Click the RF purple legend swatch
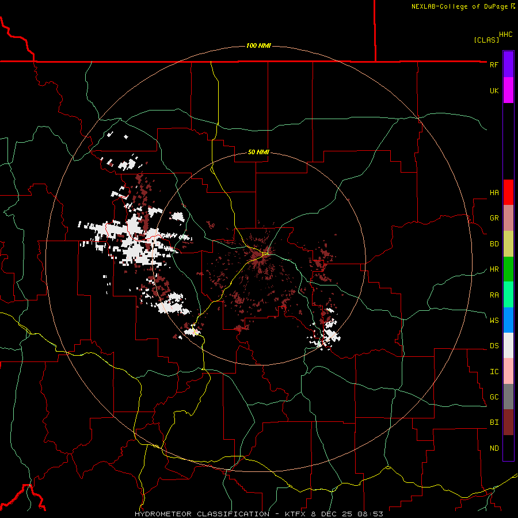This screenshot has width=518, height=518. (508, 64)
